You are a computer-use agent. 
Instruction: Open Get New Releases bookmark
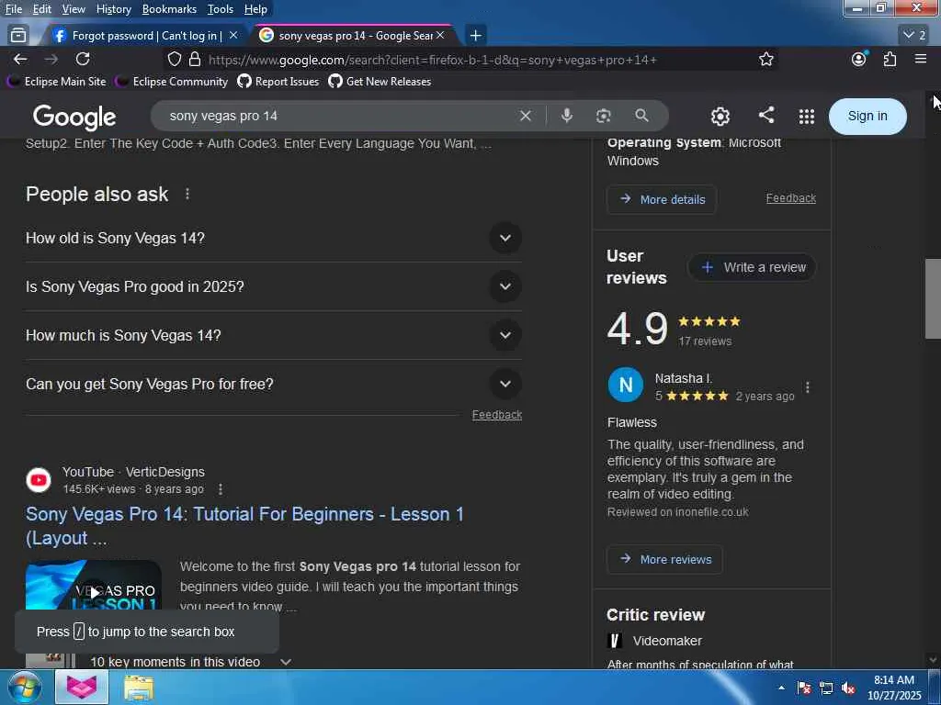(380, 82)
